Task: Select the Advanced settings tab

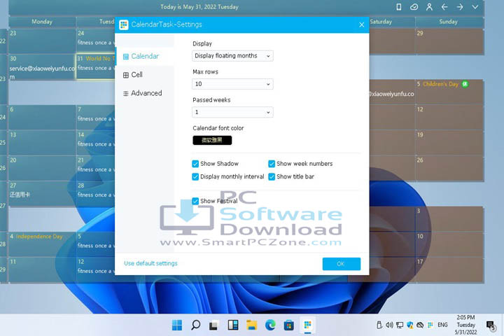Action: point(145,93)
